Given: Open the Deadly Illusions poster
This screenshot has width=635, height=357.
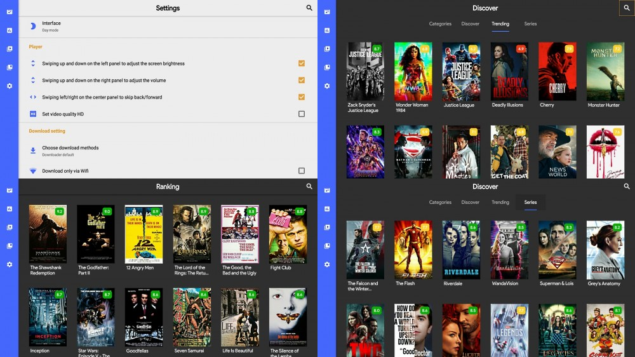Looking at the screenshot, I should pyautogui.click(x=509, y=71).
